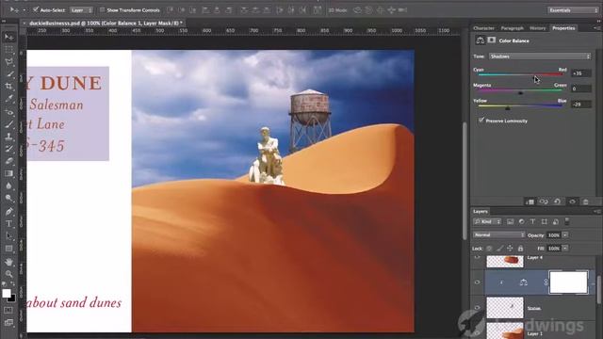Toggle Auto-Select checkbox
The width and height of the screenshot is (603, 339).
pos(36,9)
